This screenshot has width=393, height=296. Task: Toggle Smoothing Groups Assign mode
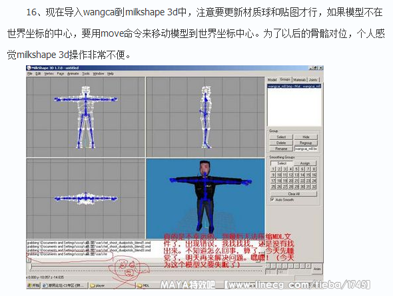305,163
